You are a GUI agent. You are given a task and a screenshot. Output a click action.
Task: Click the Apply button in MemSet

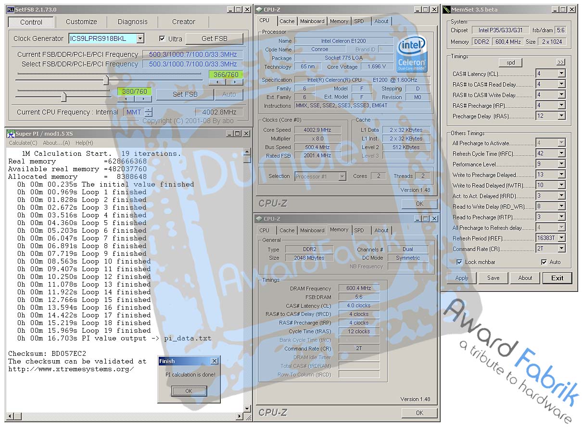[x=461, y=278]
